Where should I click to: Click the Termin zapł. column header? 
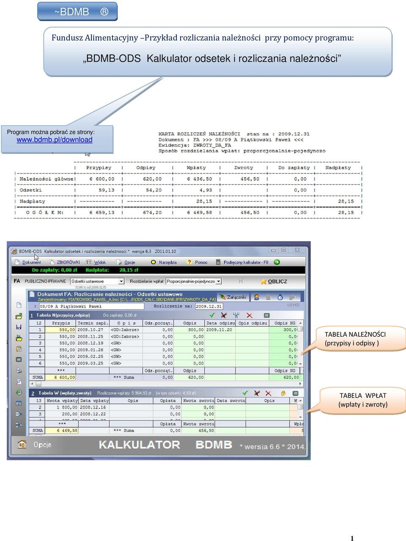tap(93, 323)
